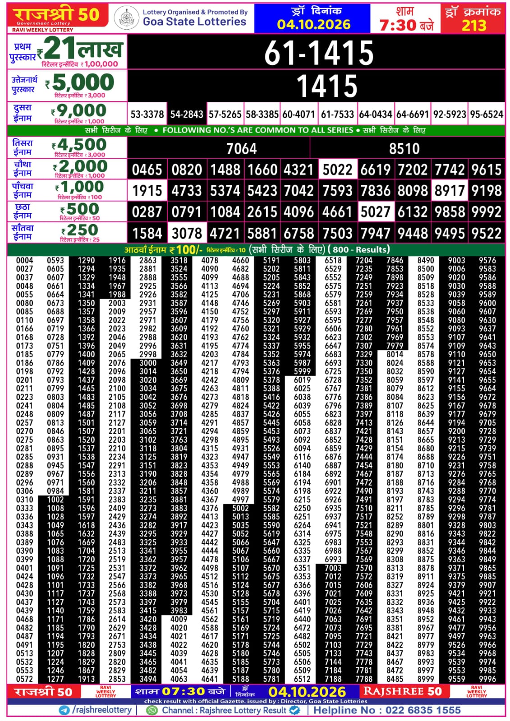Viewport: 510px width, 721px height.
Task: Select the consolation prize number 1415
Action: point(327,86)
